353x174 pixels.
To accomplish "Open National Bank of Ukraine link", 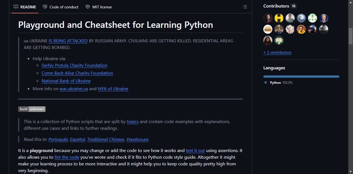I will click(66, 81).
